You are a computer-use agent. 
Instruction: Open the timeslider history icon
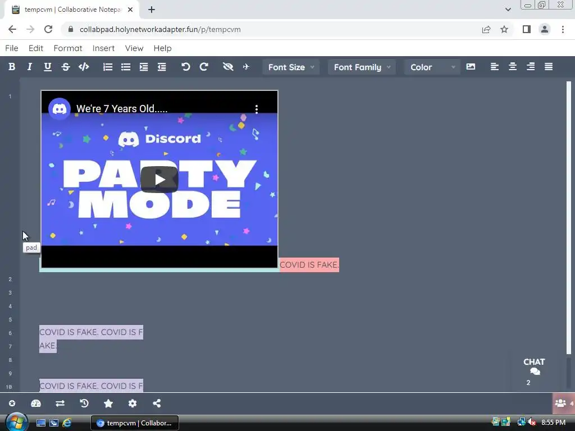tap(84, 403)
